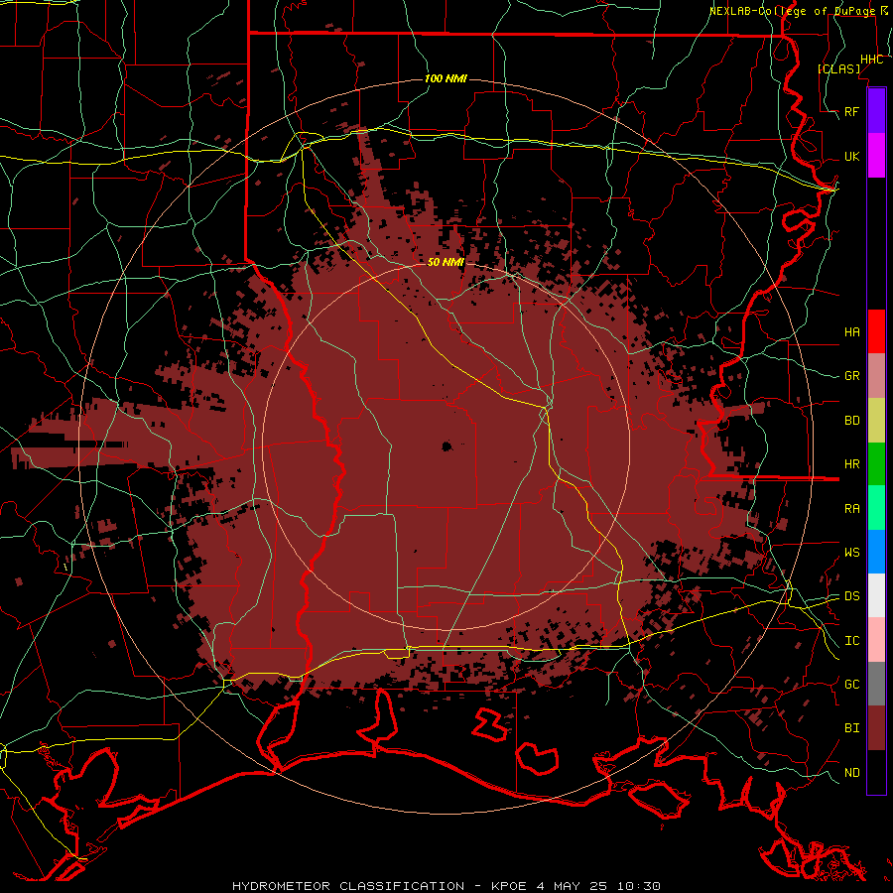Click the WS legend label
Screen dimensions: 893x893
click(852, 553)
